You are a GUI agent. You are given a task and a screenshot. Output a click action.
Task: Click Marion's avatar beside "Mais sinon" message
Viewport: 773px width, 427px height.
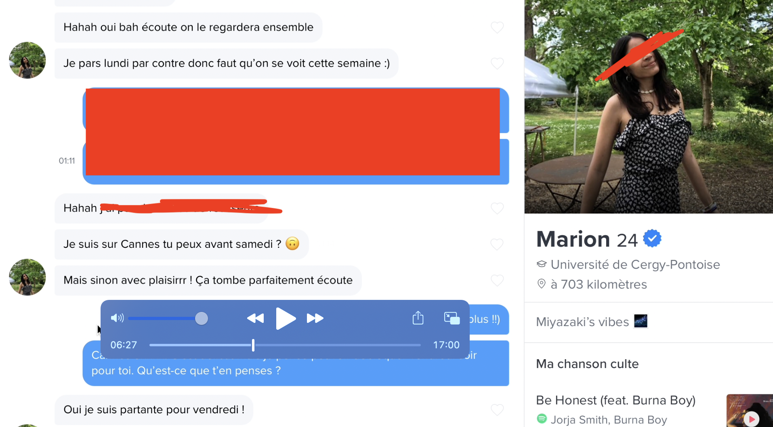27,277
